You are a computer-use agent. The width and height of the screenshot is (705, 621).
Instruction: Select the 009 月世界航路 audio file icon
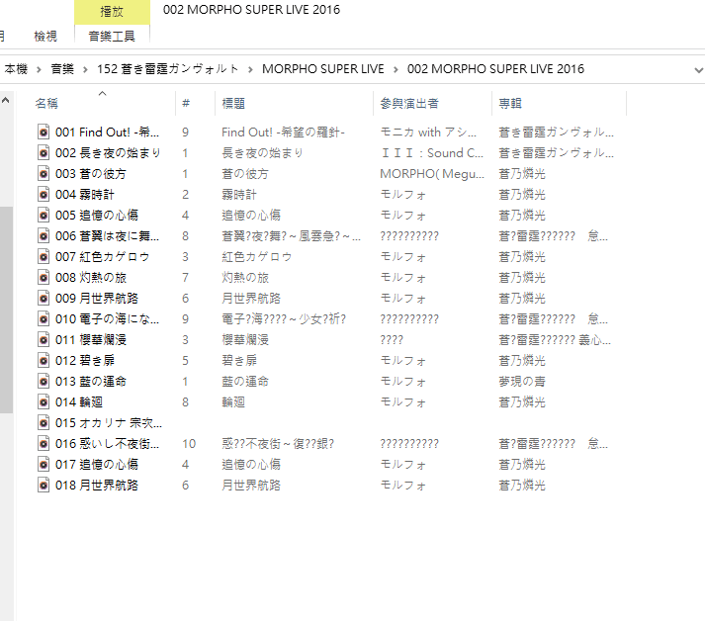44,298
